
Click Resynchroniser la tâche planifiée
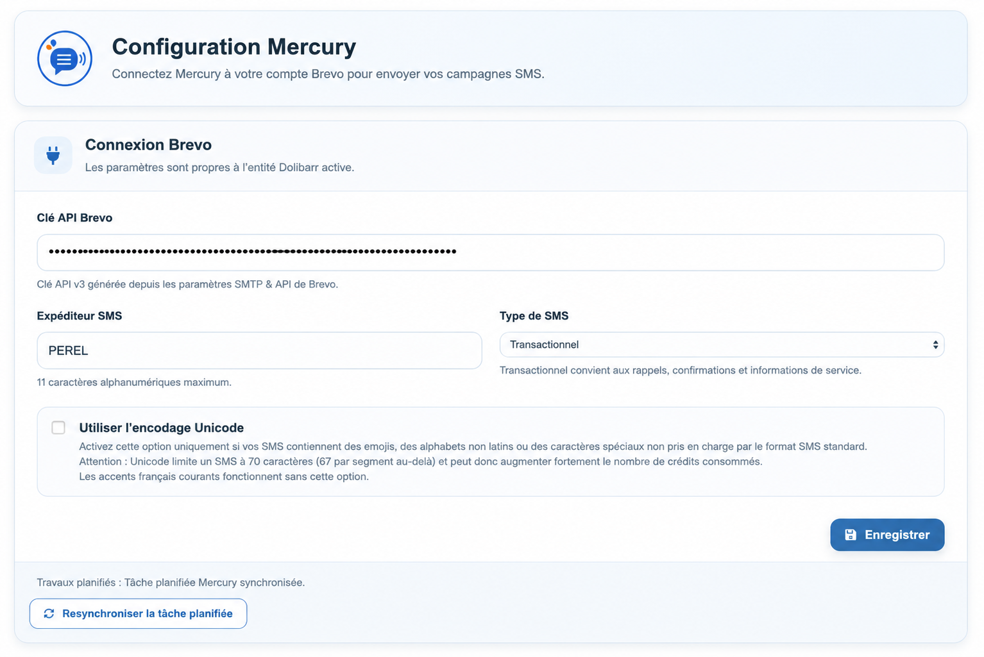138,613
